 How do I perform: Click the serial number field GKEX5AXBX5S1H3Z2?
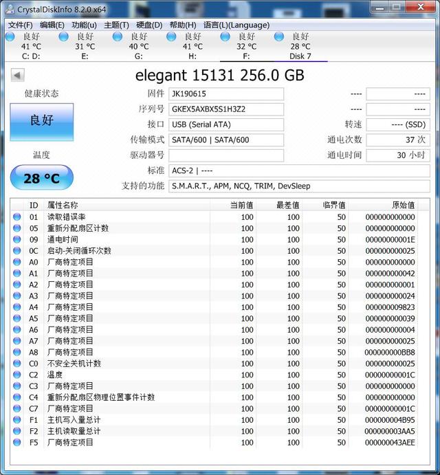226,109
